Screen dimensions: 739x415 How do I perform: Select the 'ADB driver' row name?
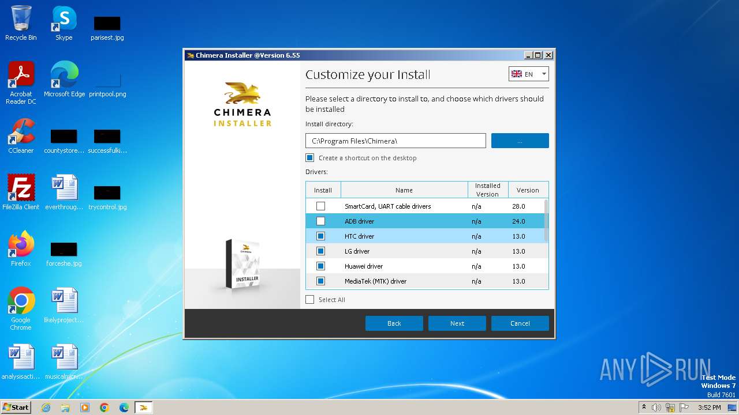point(359,221)
